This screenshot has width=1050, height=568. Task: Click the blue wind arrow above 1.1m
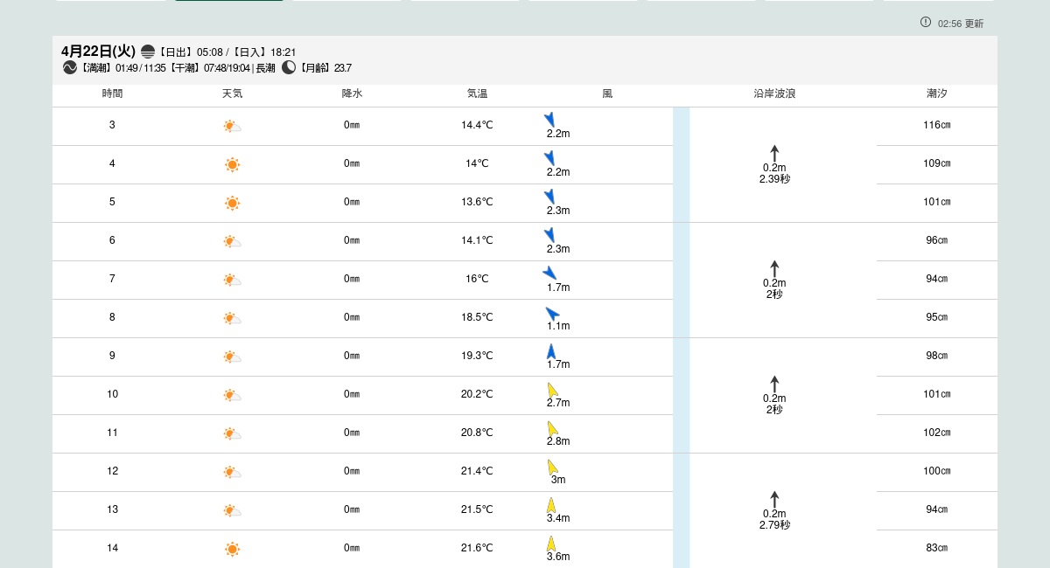click(552, 314)
